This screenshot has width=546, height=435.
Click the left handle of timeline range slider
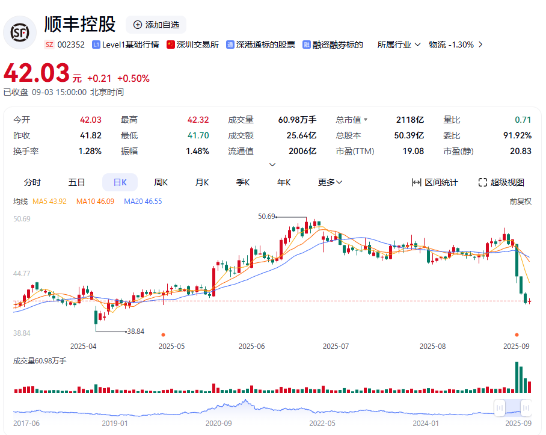point(500,407)
